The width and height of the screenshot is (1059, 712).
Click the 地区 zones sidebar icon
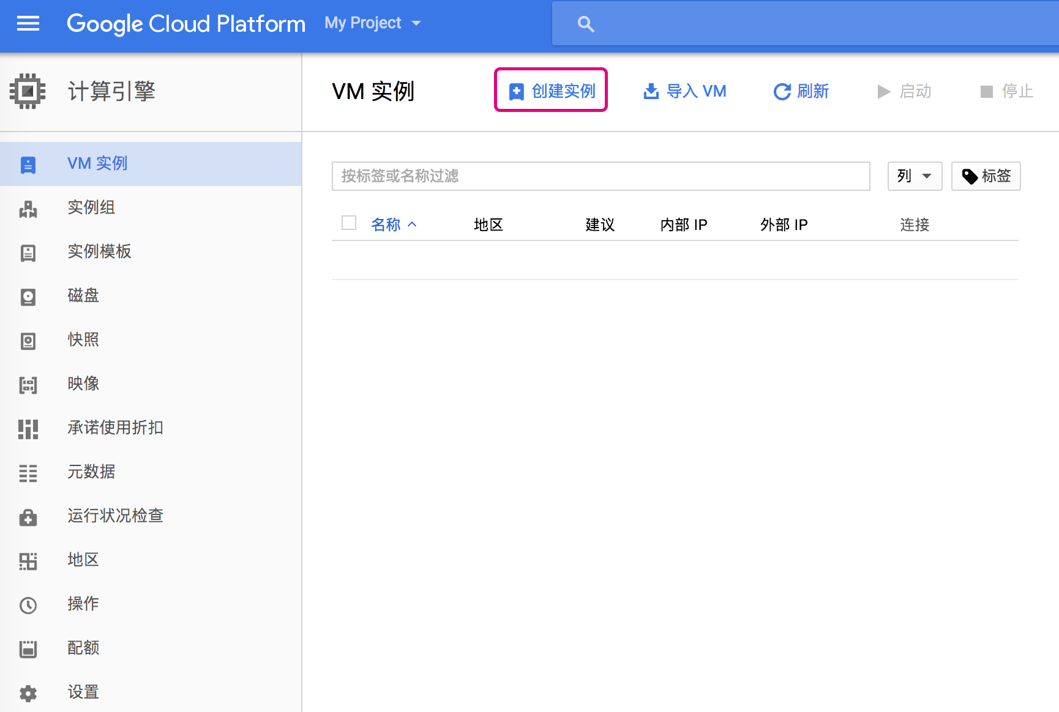point(28,561)
